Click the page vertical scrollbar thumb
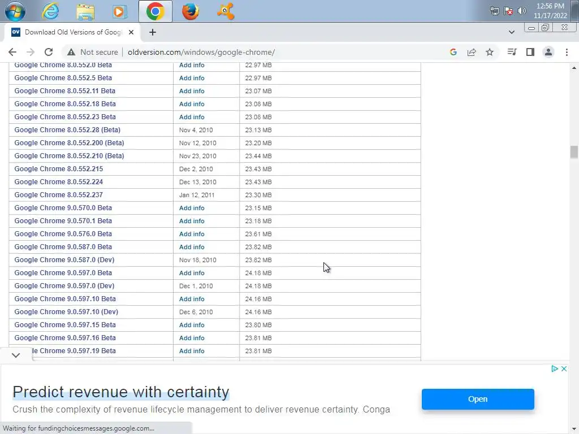This screenshot has width=579, height=434. [x=574, y=152]
